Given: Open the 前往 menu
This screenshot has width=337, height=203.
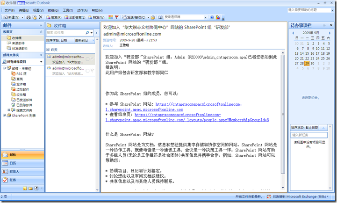Looking at the screenshot, I should pyautogui.click(x=53, y=10).
